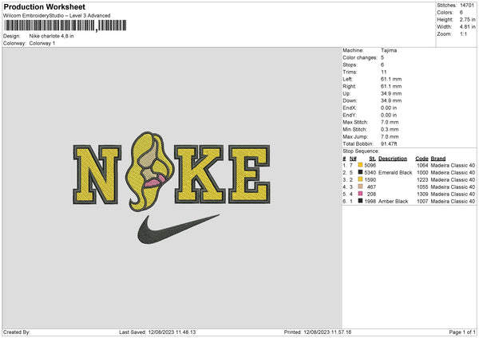
Task: Click the Nike swoosh embroidery graphic
Action: 178,229
